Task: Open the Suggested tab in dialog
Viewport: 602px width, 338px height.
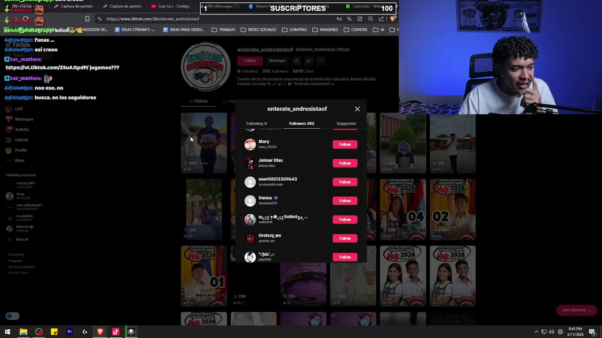Action: [x=346, y=123]
